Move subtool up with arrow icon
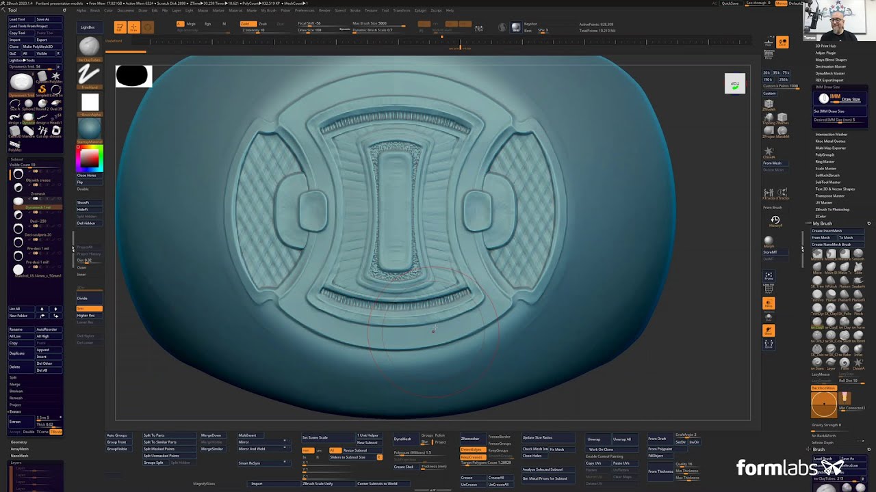The width and height of the screenshot is (876, 492). point(42,309)
